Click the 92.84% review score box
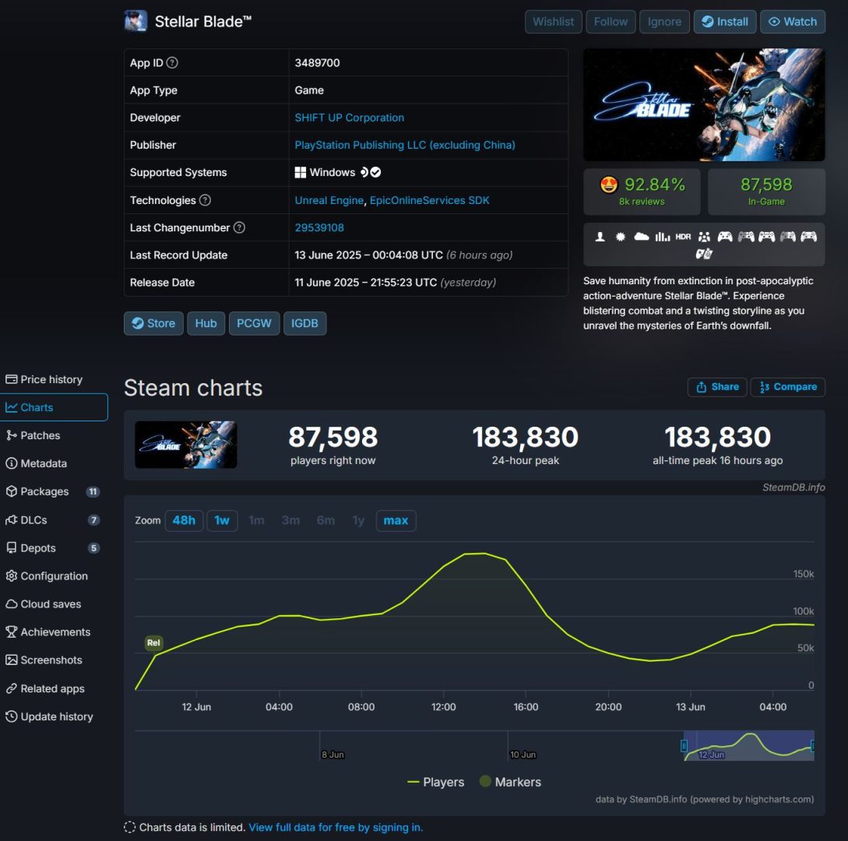The height and width of the screenshot is (841, 848). [642, 192]
